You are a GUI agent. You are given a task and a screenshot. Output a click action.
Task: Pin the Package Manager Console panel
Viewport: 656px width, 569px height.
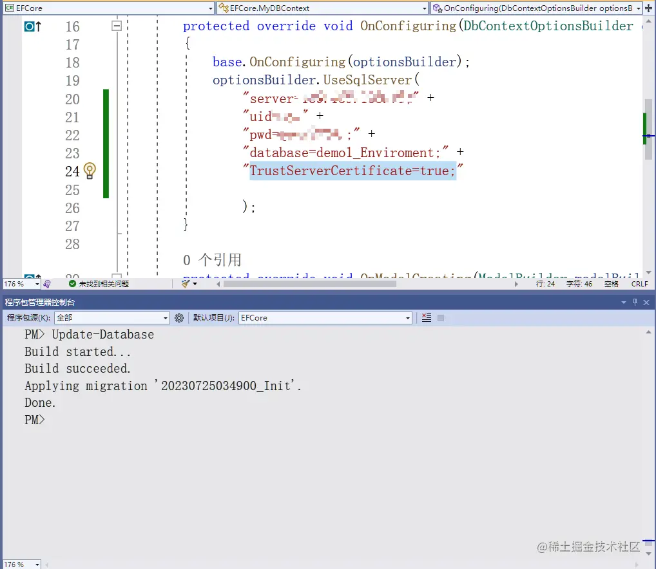pyautogui.click(x=635, y=302)
